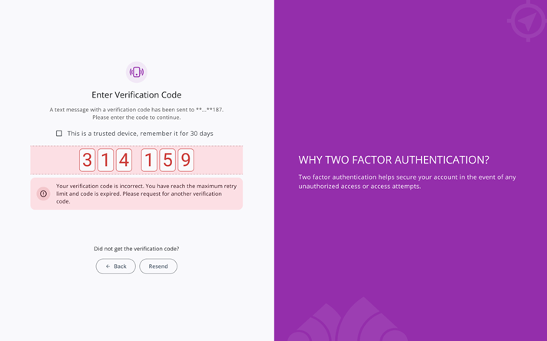Select the fifth code digit box showing 5
This screenshot has height=341, width=547.
(x=167, y=160)
